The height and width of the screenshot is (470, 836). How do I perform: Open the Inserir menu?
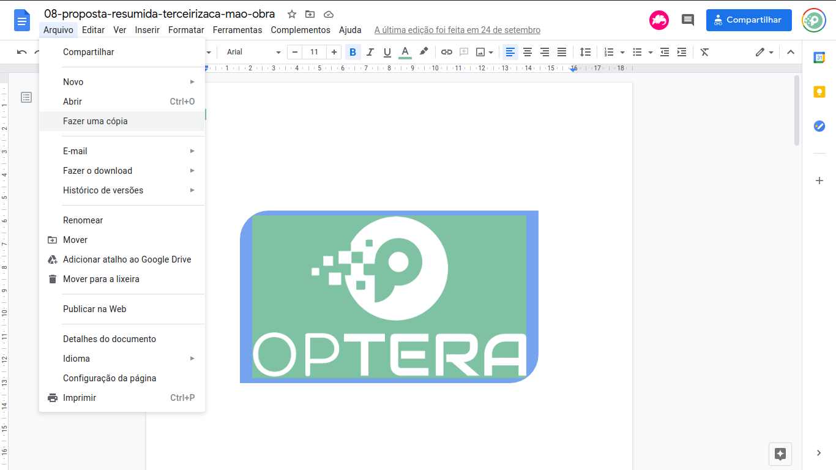[147, 30]
